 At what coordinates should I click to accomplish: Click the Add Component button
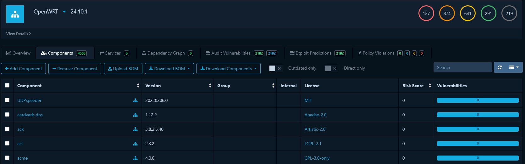pyautogui.click(x=24, y=69)
